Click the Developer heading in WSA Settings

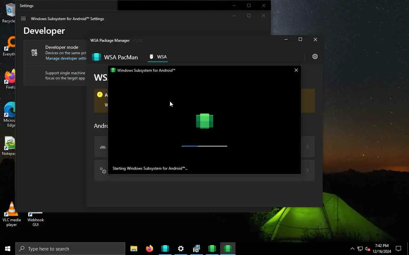point(44,31)
